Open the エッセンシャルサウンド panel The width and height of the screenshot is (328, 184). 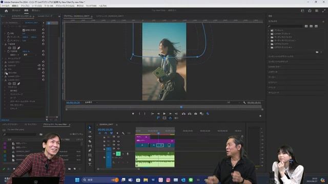click(278, 61)
